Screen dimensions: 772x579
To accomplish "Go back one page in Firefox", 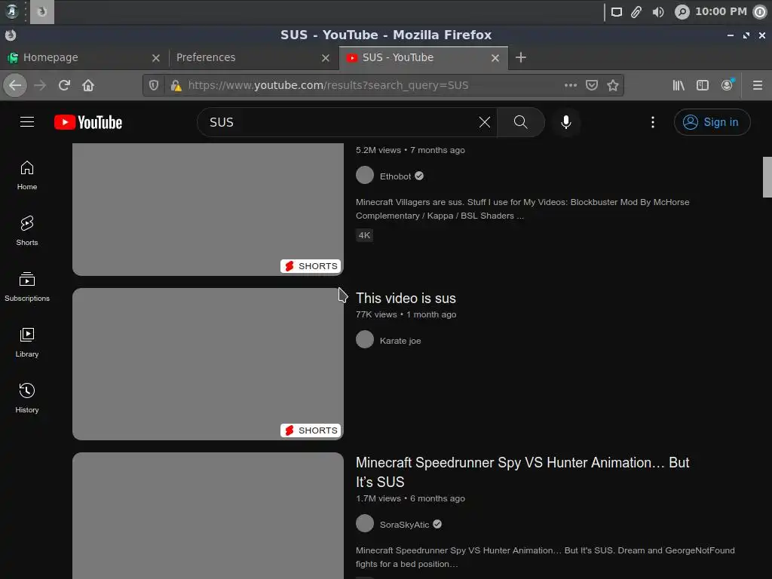I will click(x=15, y=85).
